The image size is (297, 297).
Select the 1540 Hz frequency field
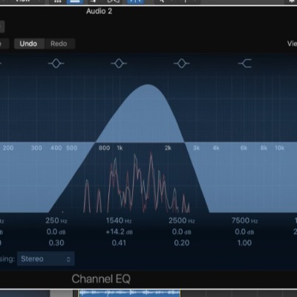[119, 221]
